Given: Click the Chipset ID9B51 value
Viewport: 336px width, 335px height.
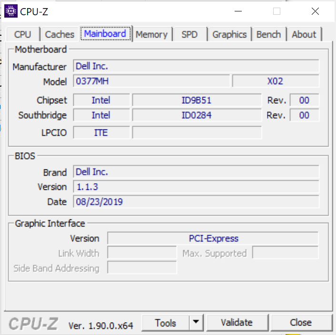Looking at the screenshot, I should pos(197,100).
